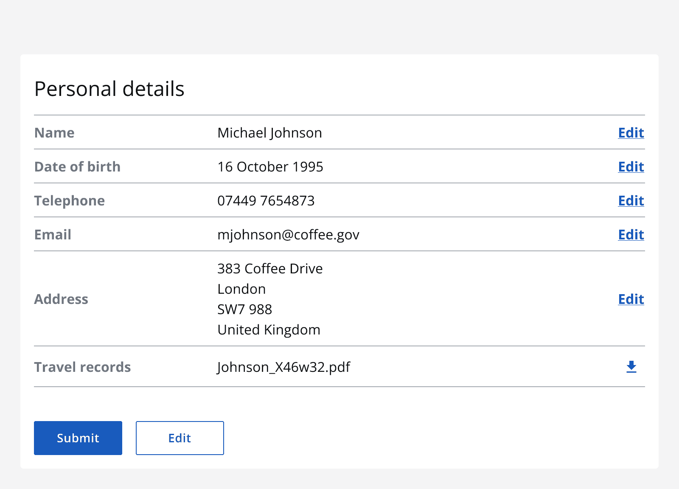Edit the Telephone number 07449 7654873
Image resolution: width=679 pixels, height=489 pixels.
631,201
